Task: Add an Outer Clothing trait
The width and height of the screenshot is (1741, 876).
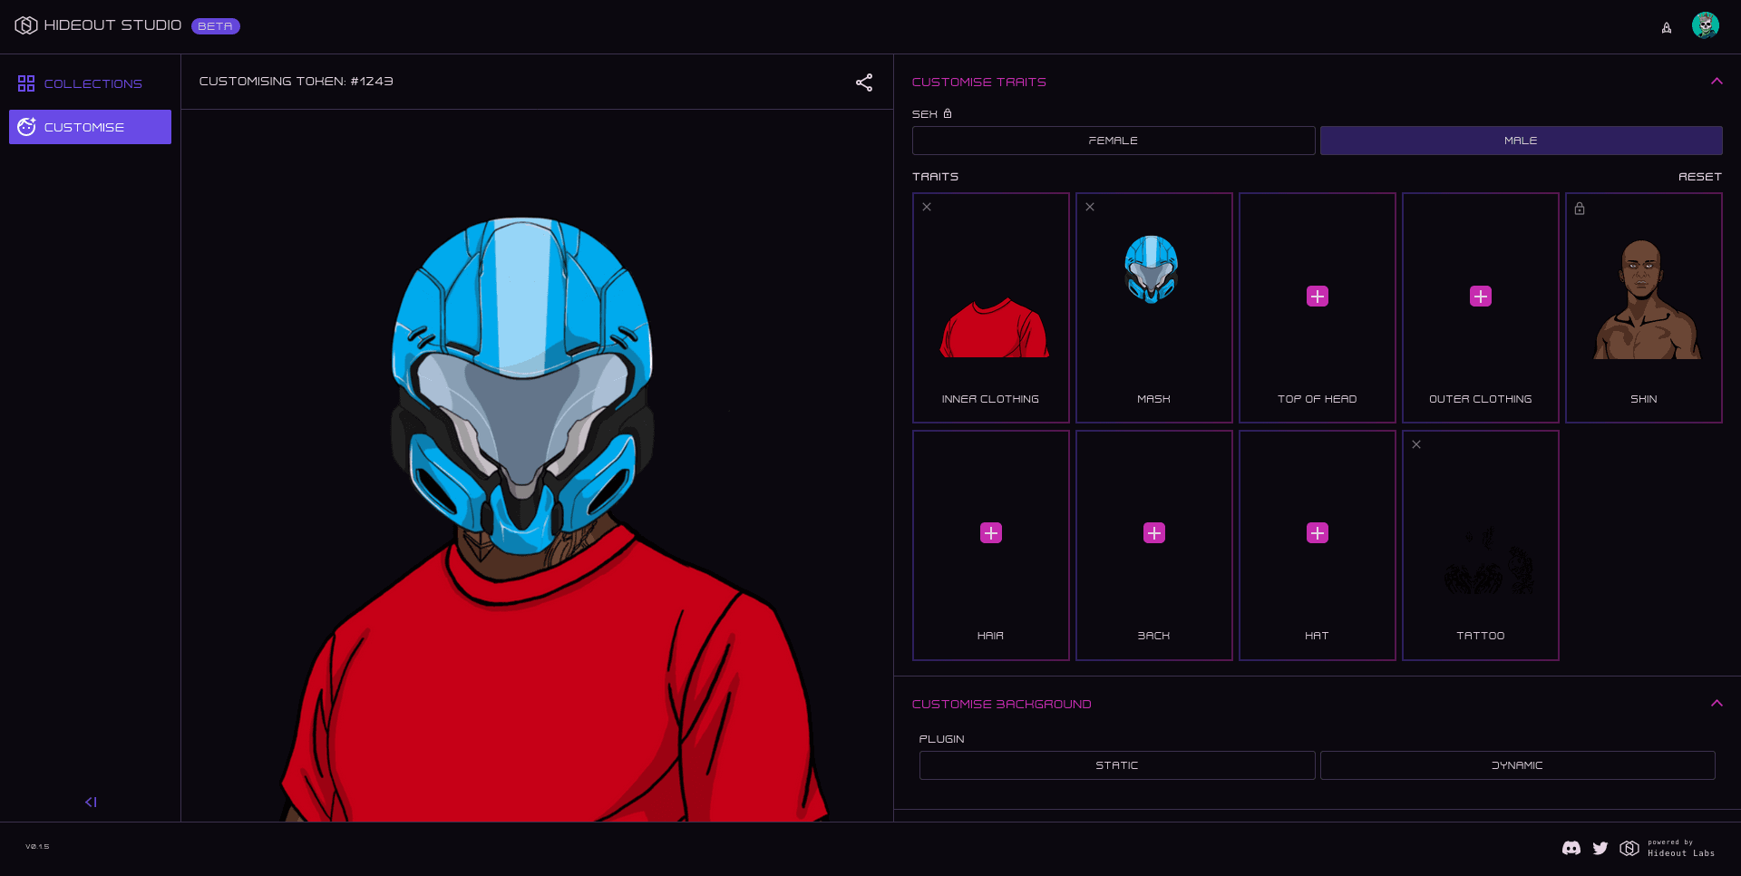Action: [x=1480, y=296]
